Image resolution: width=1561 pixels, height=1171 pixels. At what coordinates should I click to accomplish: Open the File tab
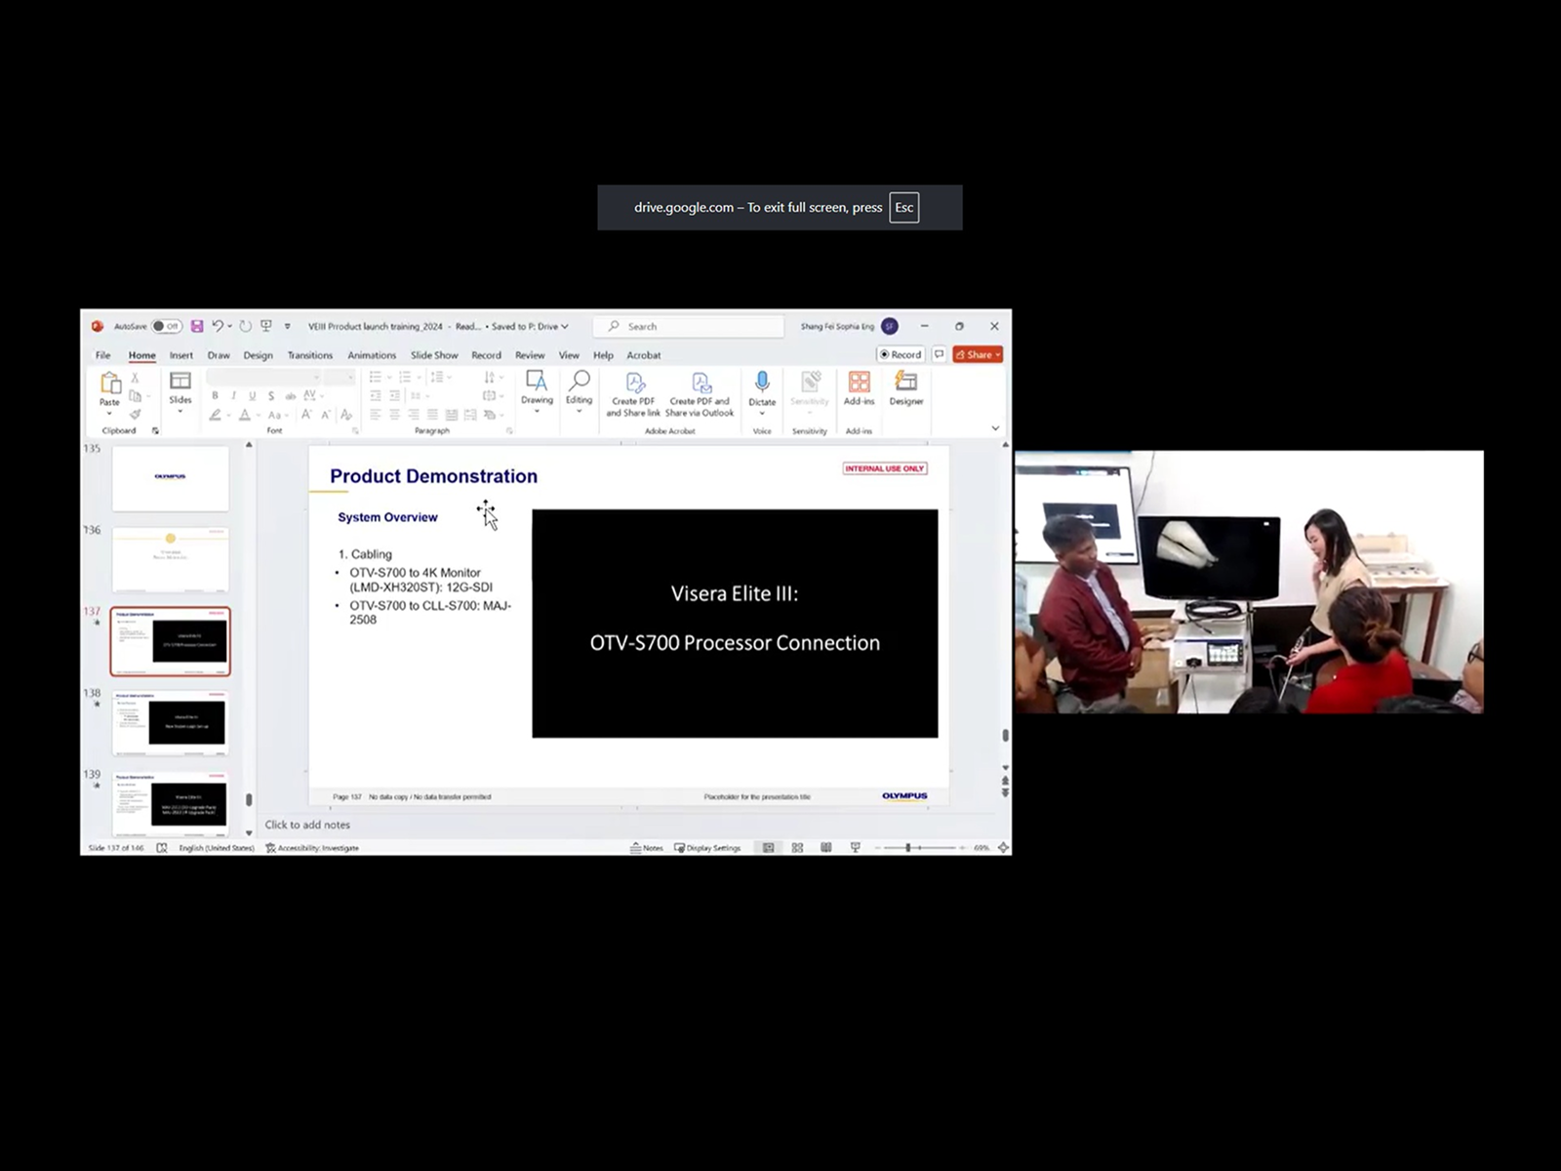pos(102,355)
